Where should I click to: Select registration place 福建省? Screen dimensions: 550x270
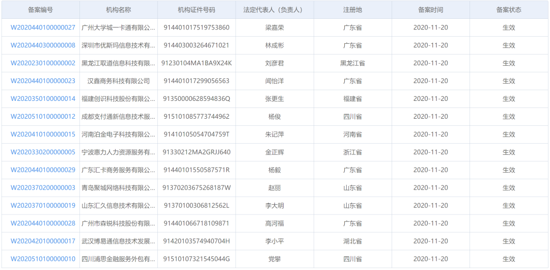click(x=352, y=99)
